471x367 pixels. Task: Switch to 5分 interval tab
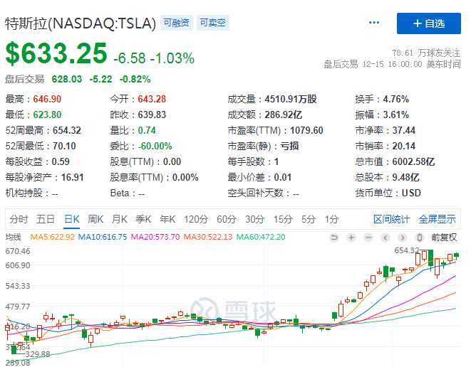[x=309, y=219]
